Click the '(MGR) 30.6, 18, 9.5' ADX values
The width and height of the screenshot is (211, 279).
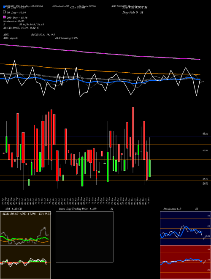coord(43,35)
